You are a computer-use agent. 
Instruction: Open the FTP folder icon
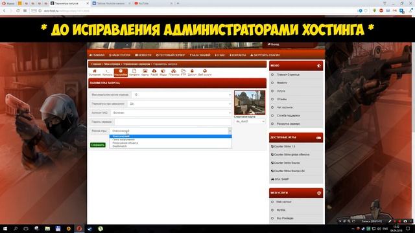click(184, 72)
